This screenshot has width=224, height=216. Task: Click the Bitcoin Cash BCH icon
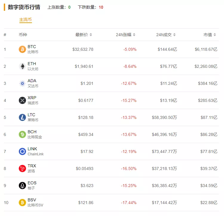point(22,134)
